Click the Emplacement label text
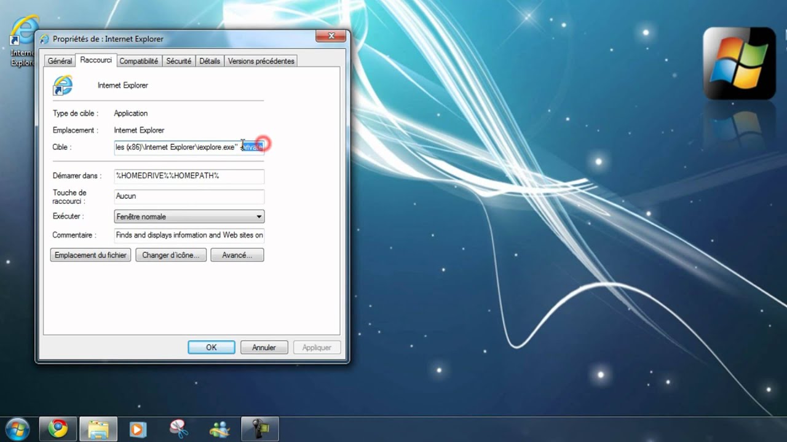This screenshot has height=442, width=787. [75, 130]
